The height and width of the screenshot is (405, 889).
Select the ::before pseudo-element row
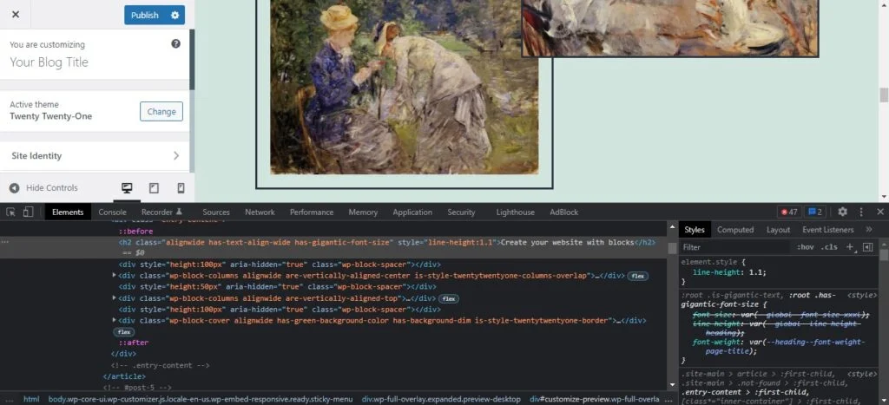pyautogui.click(x=135, y=231)
